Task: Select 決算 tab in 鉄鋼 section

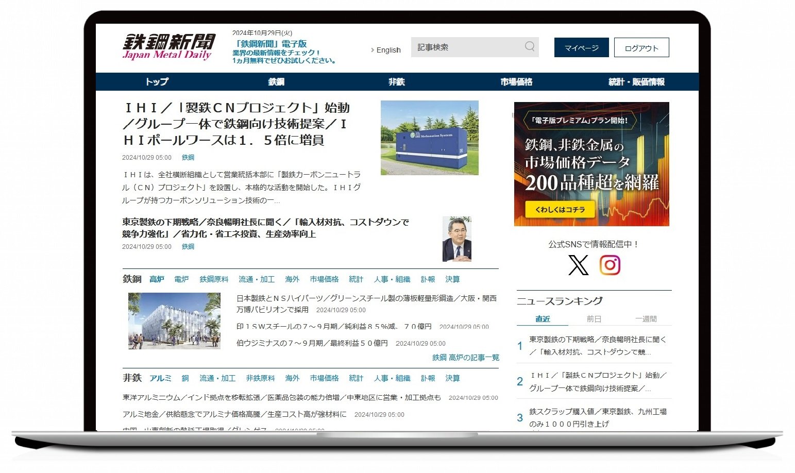Action: [452, 279]
